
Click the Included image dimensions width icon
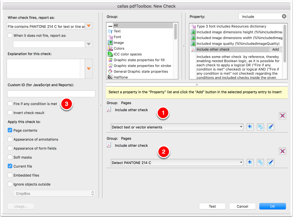coord(193,38)
